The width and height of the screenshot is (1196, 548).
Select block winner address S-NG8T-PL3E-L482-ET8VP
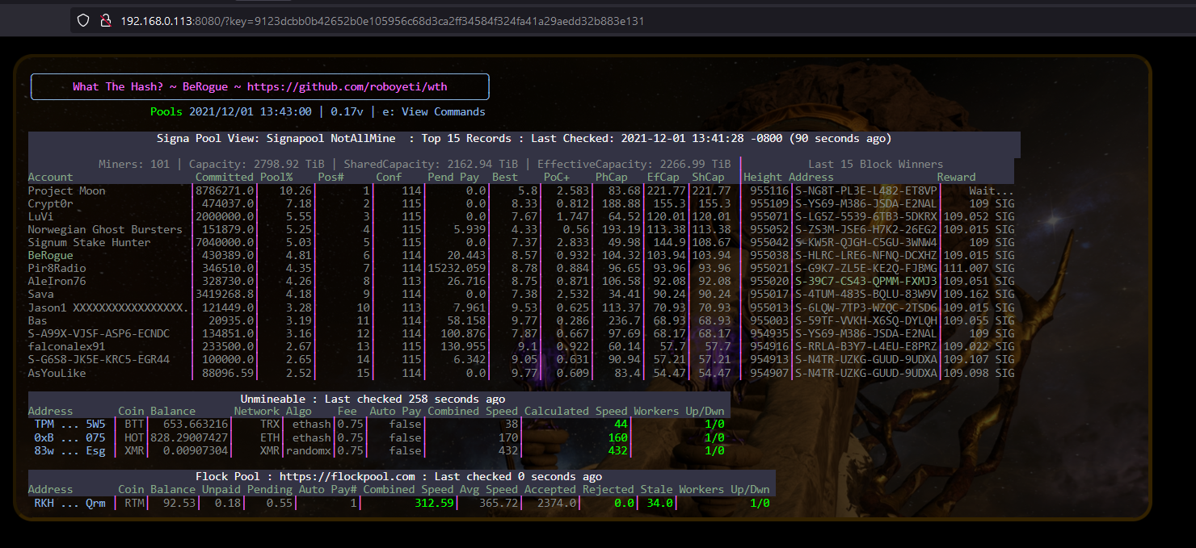(x=865, y=191)
